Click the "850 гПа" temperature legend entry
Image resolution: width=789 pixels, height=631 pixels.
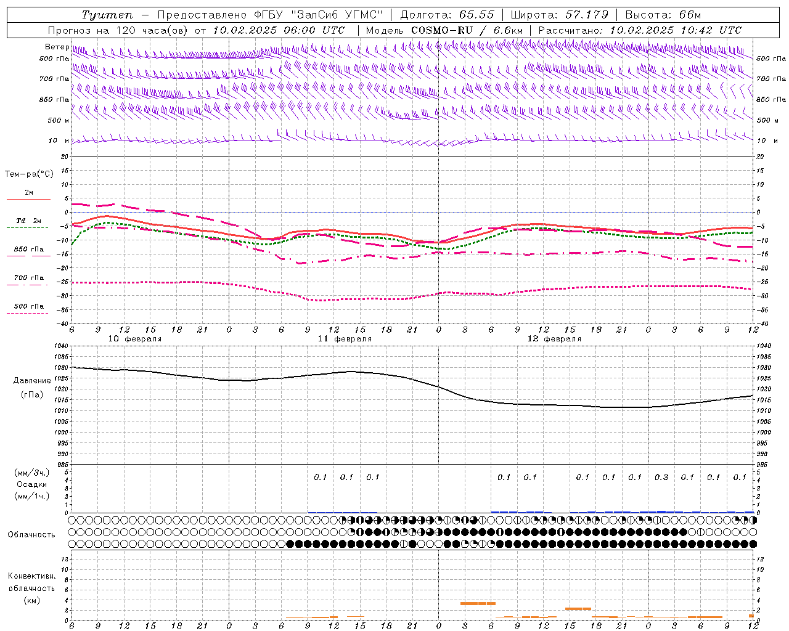click(29, 249)
